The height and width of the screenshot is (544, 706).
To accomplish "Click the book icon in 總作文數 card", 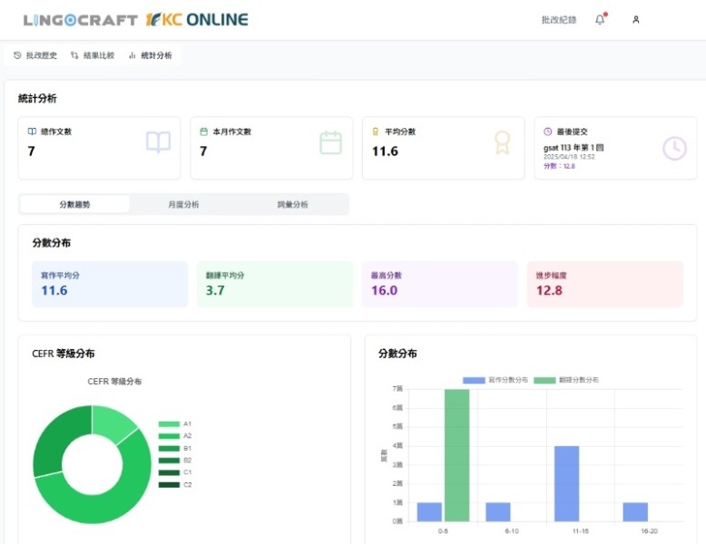I will [158, 142].
